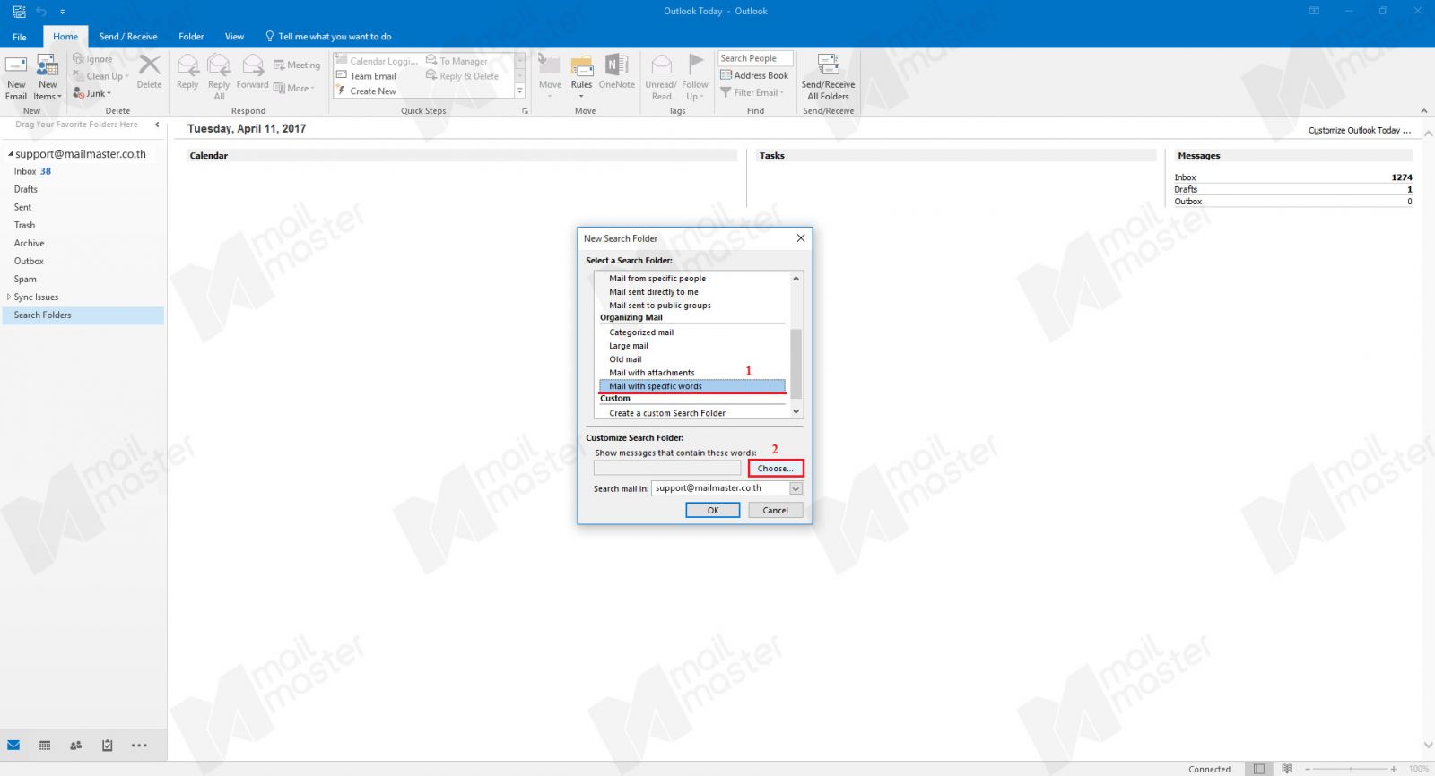Open the Search mail in combo box

coord(727,488)
